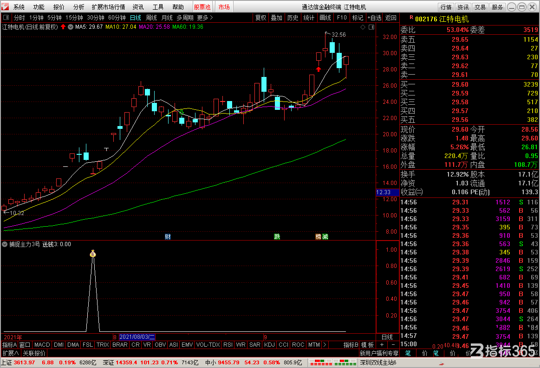Open the 工具 menu
The image size is (540, 368).
point(158,7)
